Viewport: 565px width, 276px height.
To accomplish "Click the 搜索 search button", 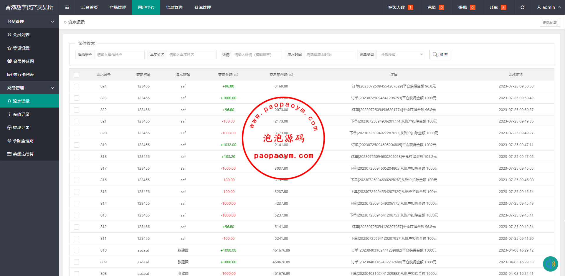I will tap(440, 54).
